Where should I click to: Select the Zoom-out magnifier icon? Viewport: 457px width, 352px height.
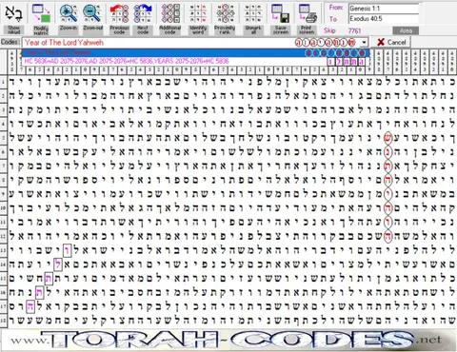pos(91,13)
